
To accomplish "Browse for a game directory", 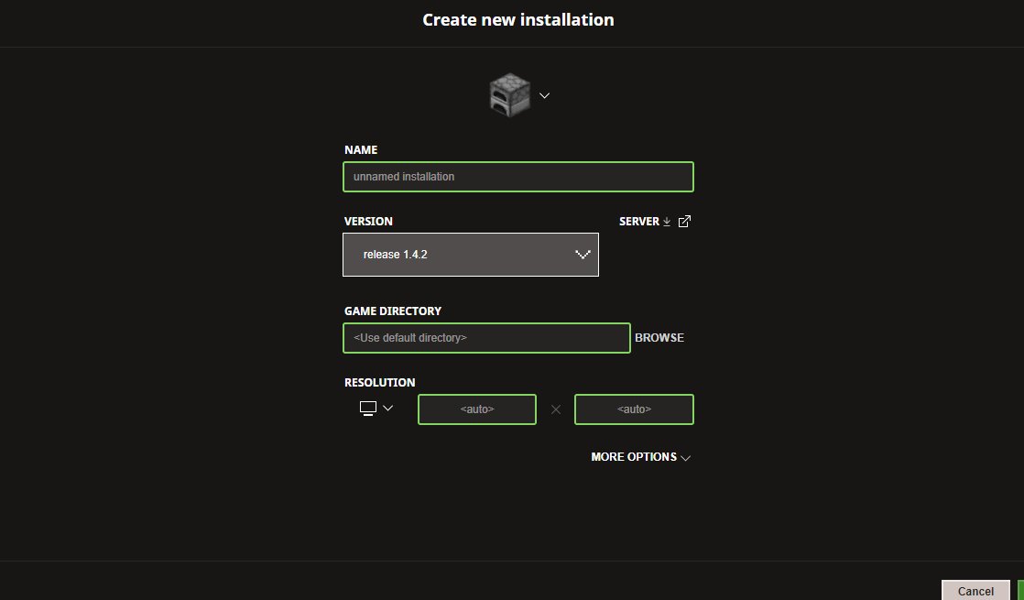I will pyautogui.click(x=659, y=337).
